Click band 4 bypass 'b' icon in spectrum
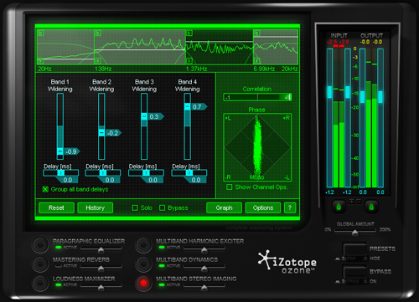Screen dimensions: 419x302 [x=257, y=33]
